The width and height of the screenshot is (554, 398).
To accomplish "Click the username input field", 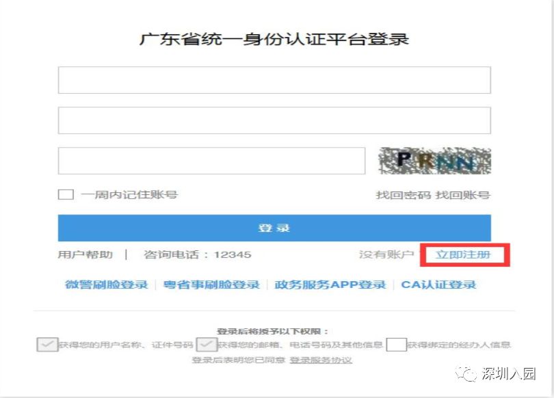I will point(274,78).
